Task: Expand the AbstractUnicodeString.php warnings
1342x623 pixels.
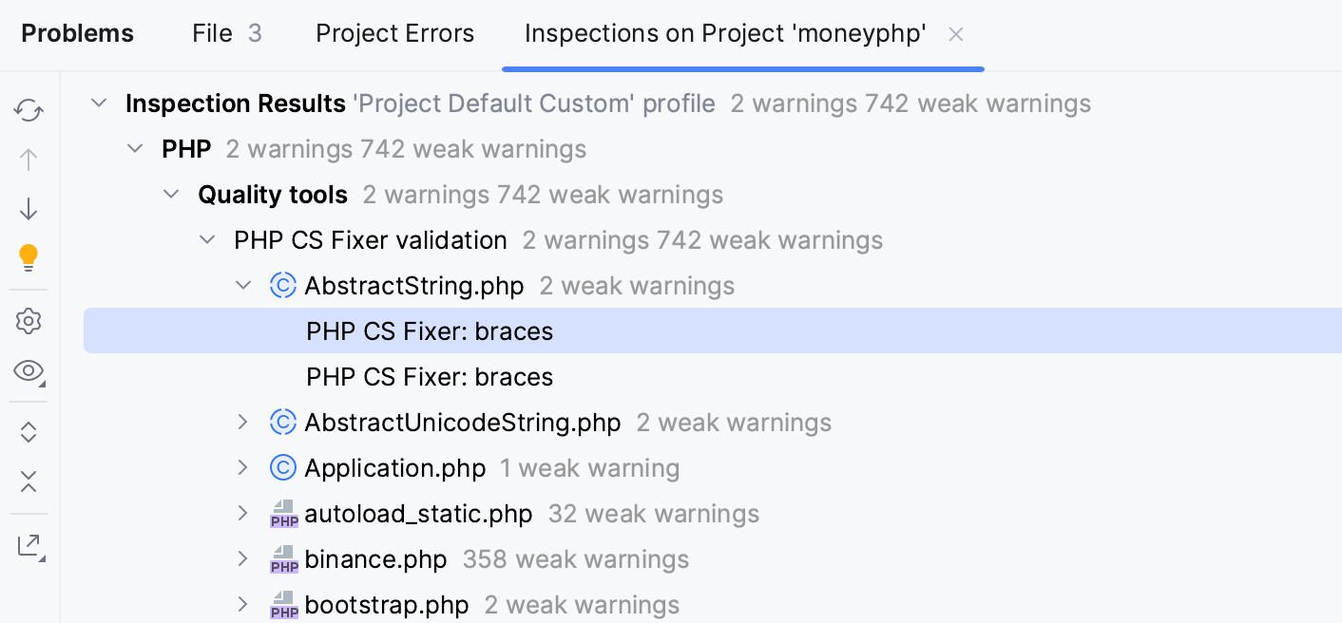Action: point(243,422)
